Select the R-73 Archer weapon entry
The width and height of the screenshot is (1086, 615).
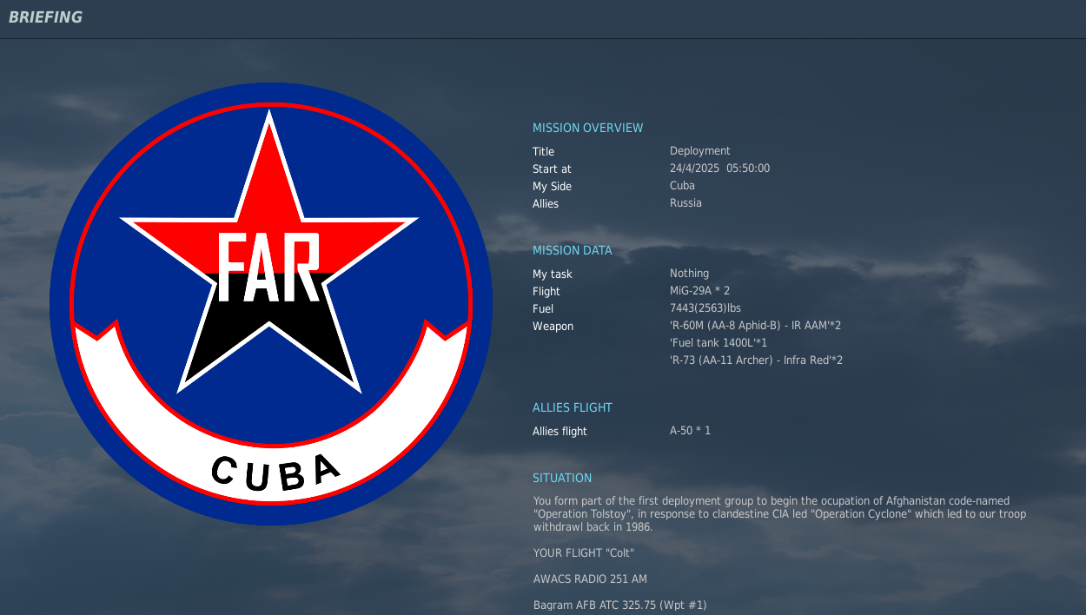click(756, 360)
